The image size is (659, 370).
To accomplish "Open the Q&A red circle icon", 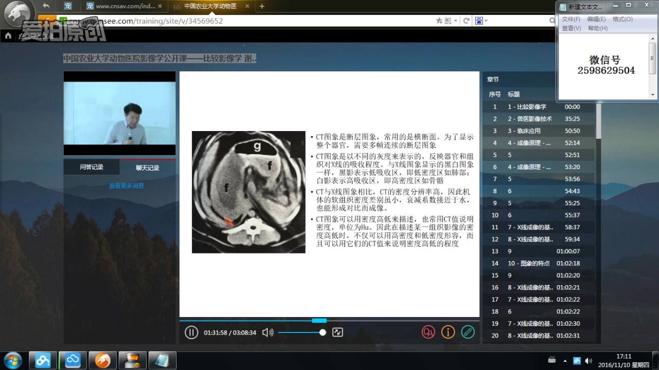I will click(428, 332).
